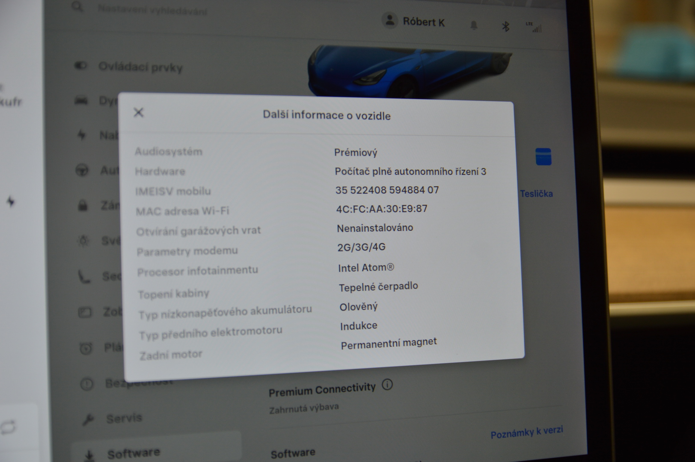695x462 pixels.
Task: Open the Autopilot steering wheel icon
Action: [82, 171]
